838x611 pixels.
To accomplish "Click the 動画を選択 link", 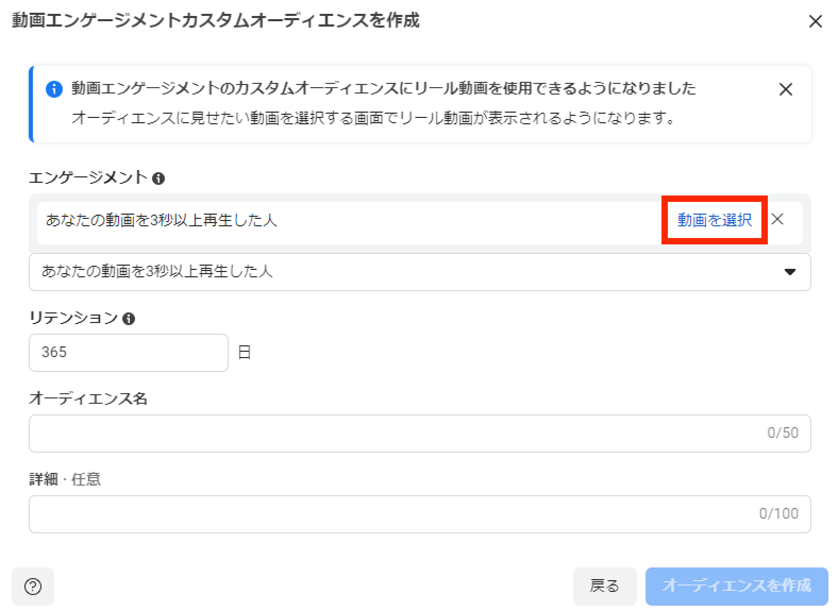I will pyautogui.click(x=714, y=220).
